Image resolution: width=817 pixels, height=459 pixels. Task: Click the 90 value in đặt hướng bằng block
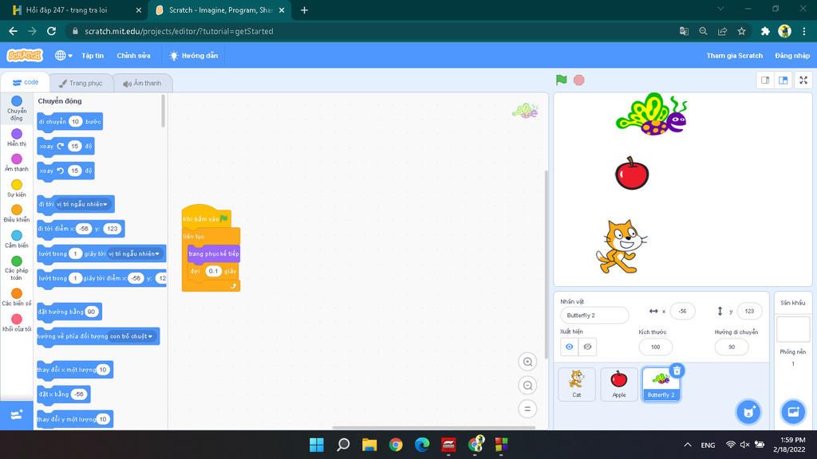coord(91,312)
